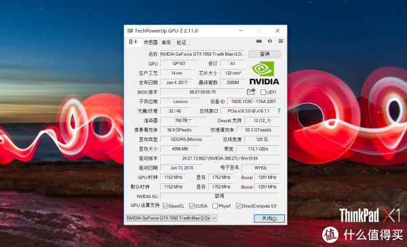Click the GPU-Z title bar icon
Screen dimensions: 407x247
tap(130, 31)
